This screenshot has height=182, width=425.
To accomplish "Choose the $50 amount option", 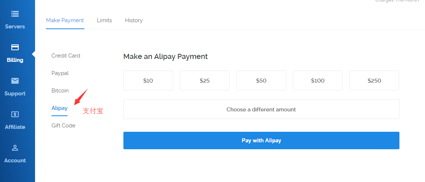I will [261, 80].
